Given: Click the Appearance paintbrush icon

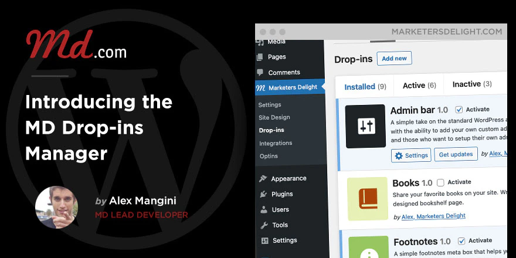Looking at the screenshot, I should click(x=263, y=178).
